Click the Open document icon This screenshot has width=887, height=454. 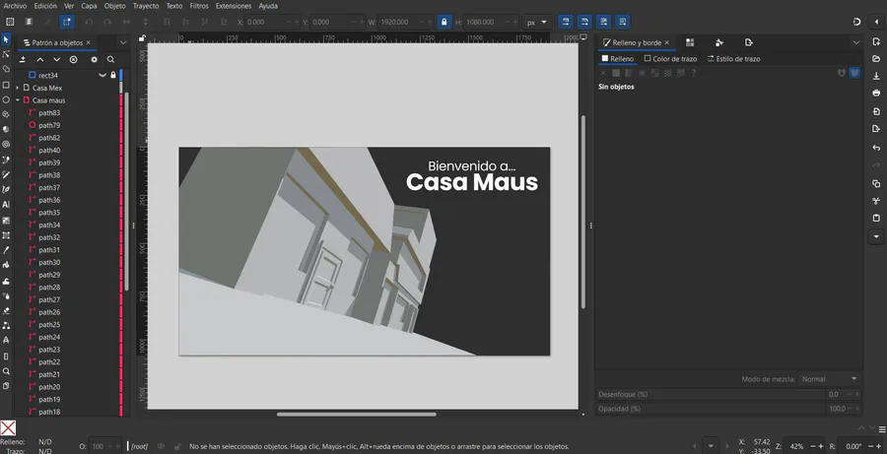tap(876, 59)
